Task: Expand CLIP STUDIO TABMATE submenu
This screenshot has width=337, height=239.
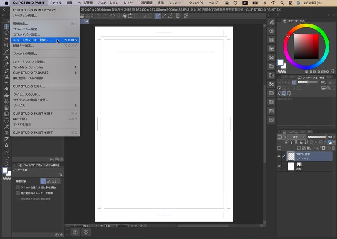Action: [x=76, y=73]
